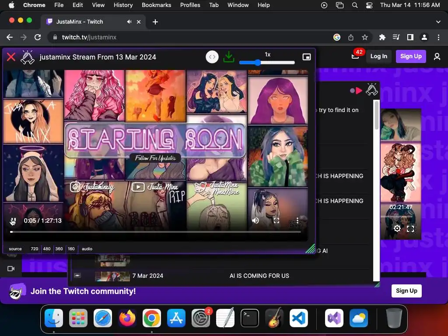Open Visual Studio Code from the Dock
Image resolution: width=448 pixels, height=336 pixels.
[298, 318]
